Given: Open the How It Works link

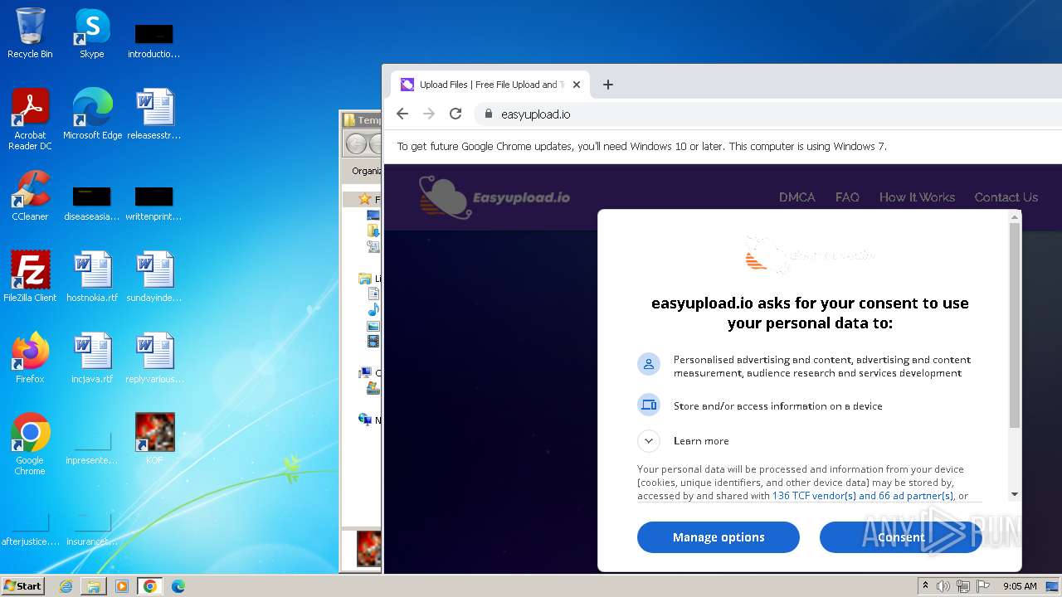Looking at the screenshot, I should coord(917,197).
